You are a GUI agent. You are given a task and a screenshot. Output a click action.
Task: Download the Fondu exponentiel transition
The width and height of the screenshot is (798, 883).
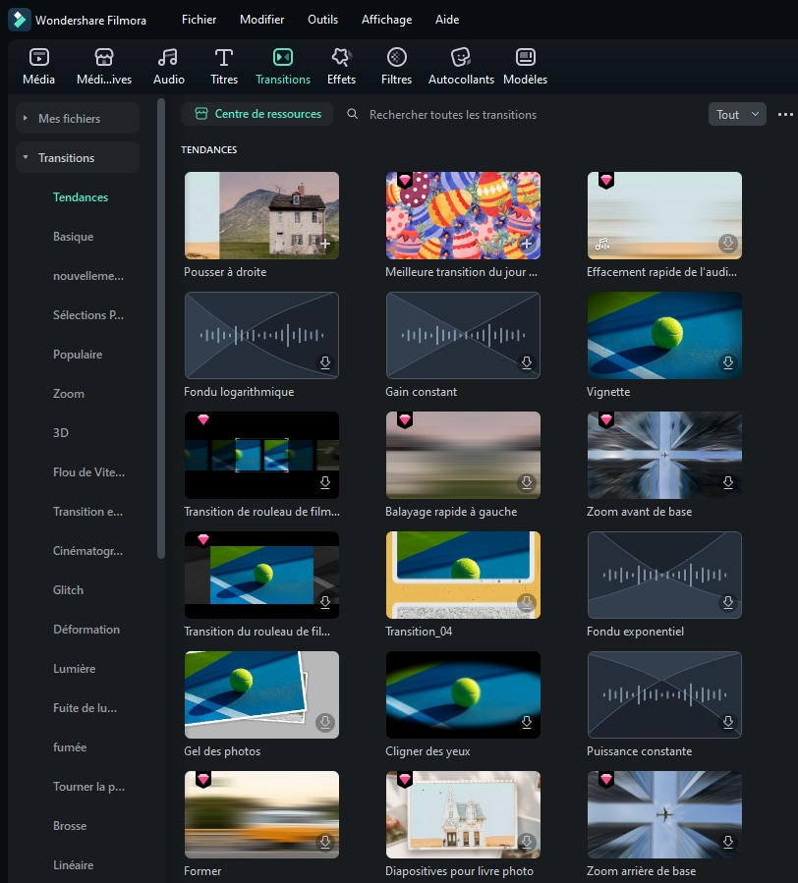[727, 602]
